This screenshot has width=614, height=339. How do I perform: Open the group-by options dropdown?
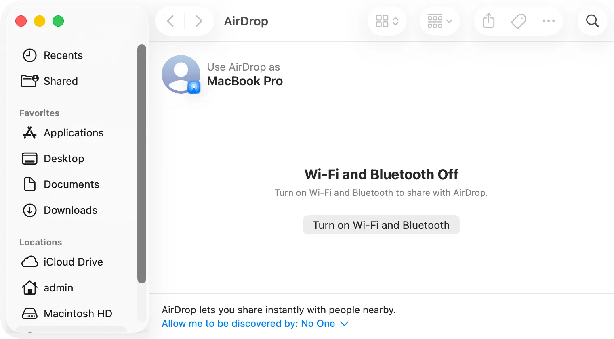pyautogui.click(x=439, y=21)
